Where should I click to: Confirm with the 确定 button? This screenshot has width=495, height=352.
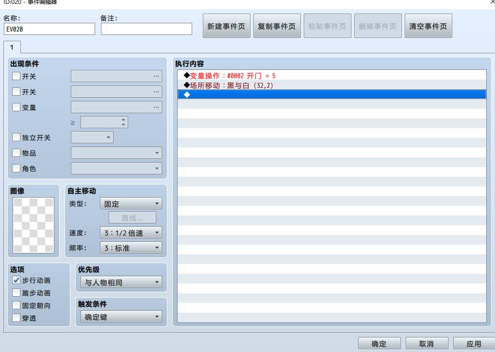379,343
